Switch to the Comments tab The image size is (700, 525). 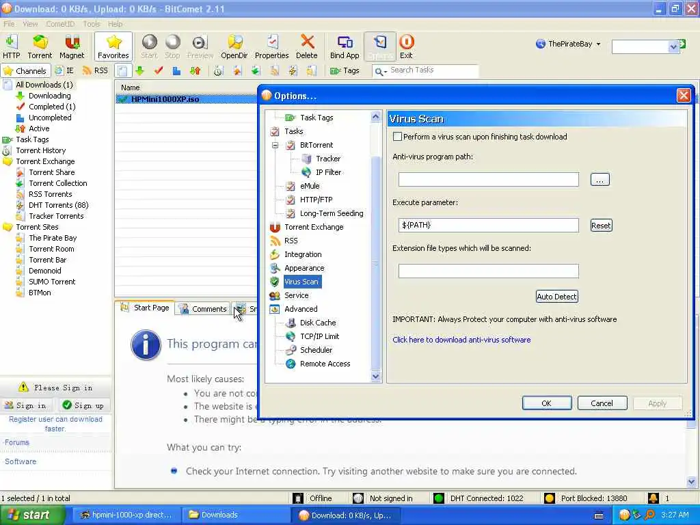pyautogui.click(x=202, y=309)
